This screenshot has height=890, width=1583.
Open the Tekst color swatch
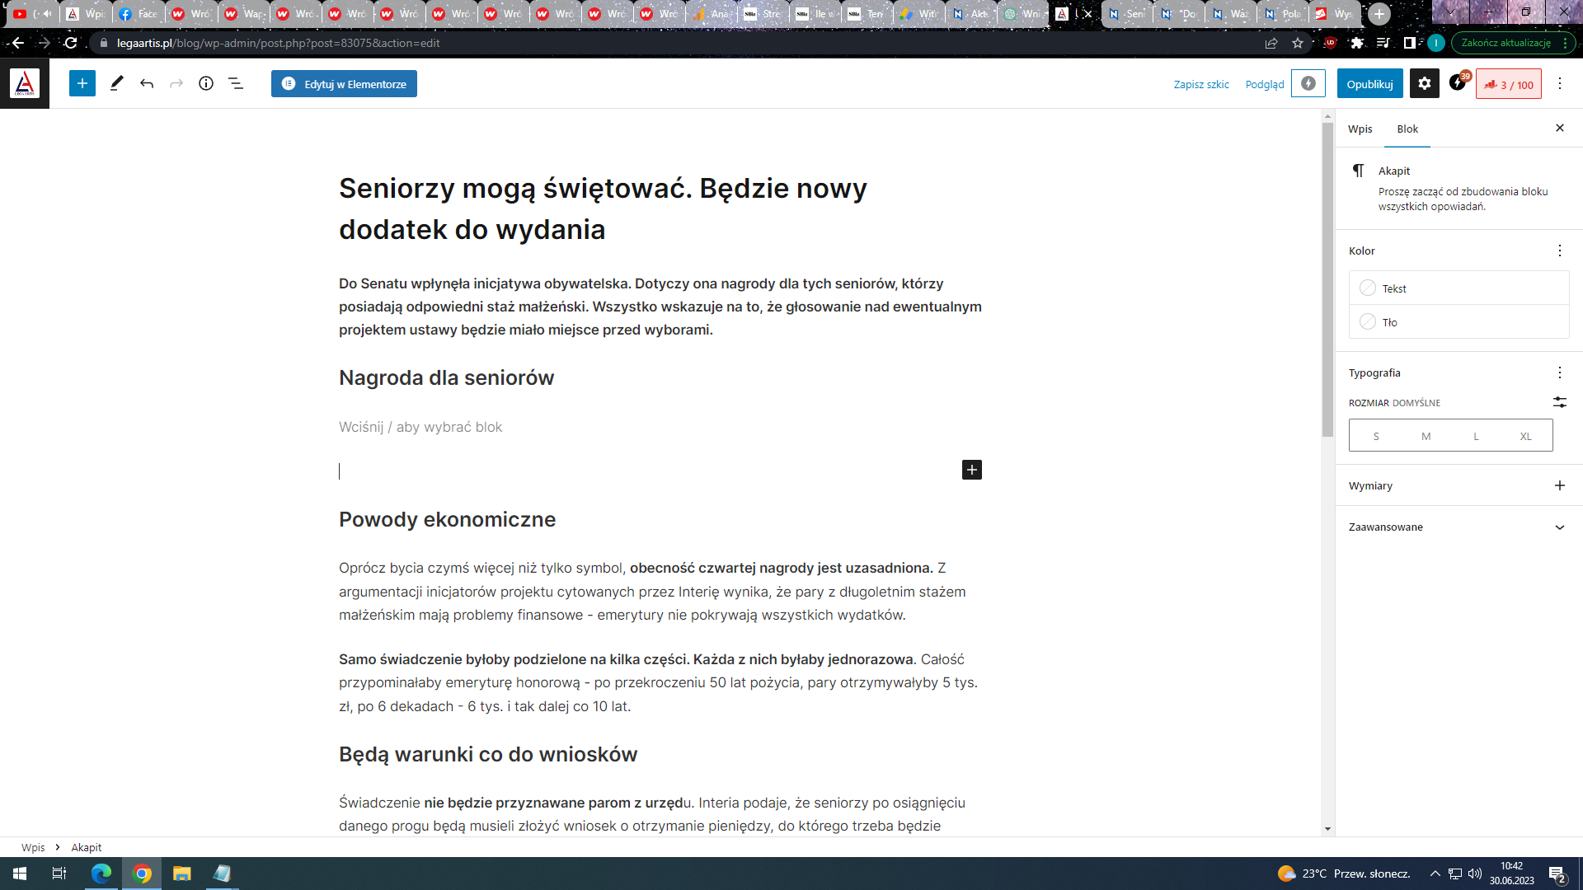1368,288
